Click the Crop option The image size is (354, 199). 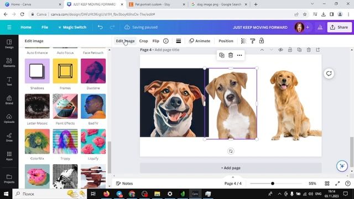144,41
